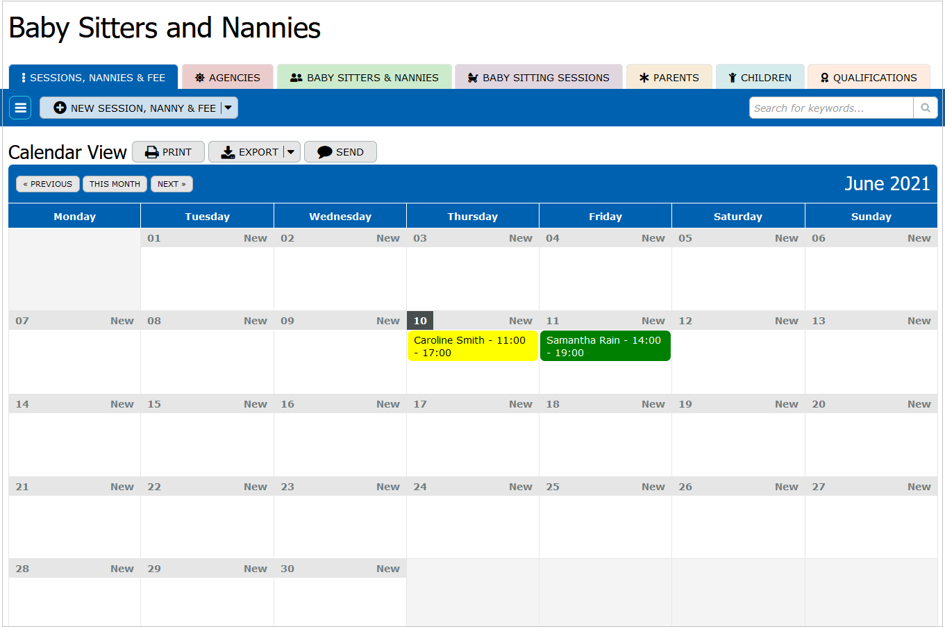
Task: Click the Print button
Action: point(168,152)
